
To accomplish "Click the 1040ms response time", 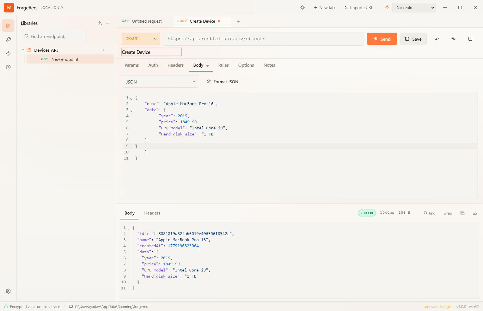I will (387, 213).
